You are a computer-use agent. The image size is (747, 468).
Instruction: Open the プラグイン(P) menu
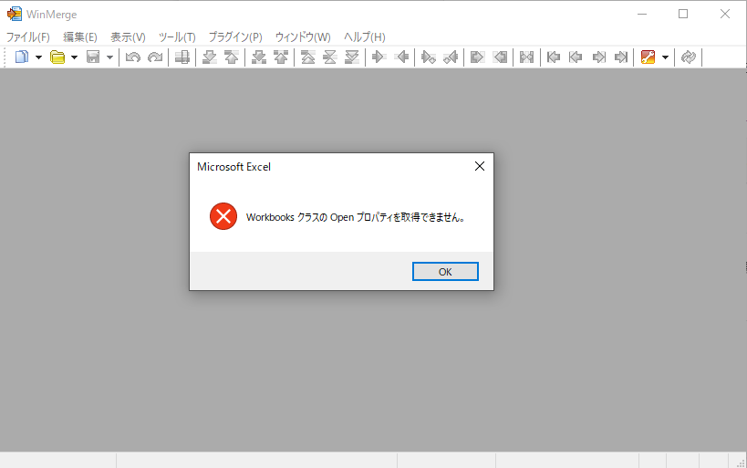[235, 36]
